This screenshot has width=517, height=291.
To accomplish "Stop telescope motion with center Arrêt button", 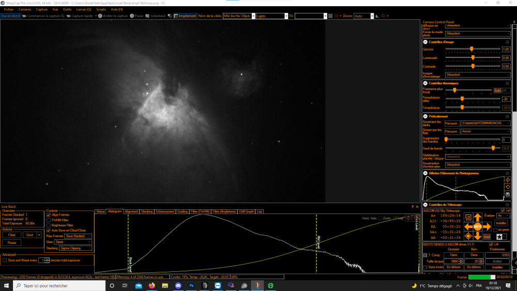I will point(477,227).
